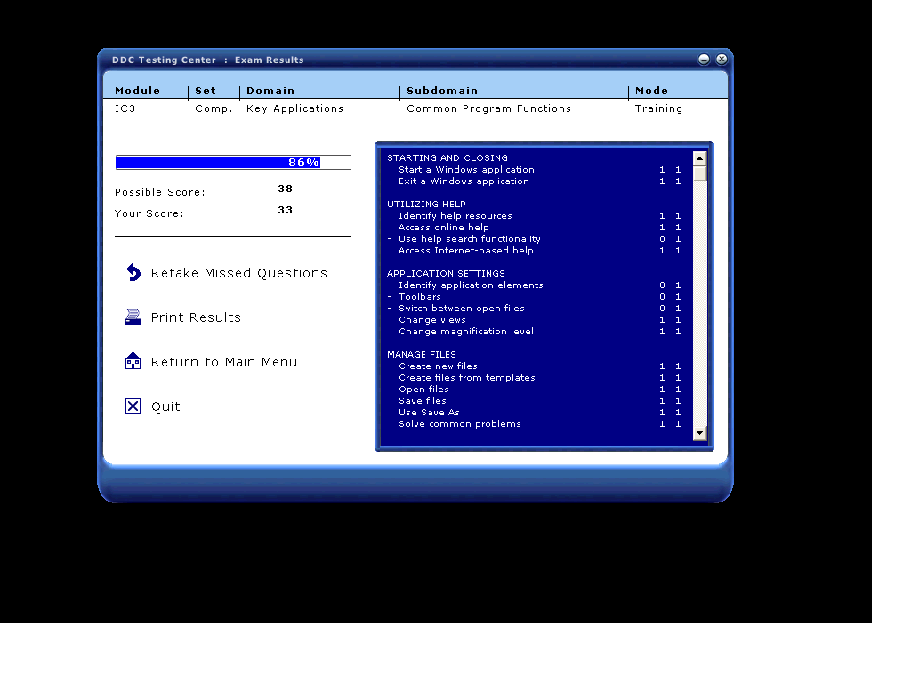
Task: Select row Change views
Action: pyautogui.click(x=534, y=320)
